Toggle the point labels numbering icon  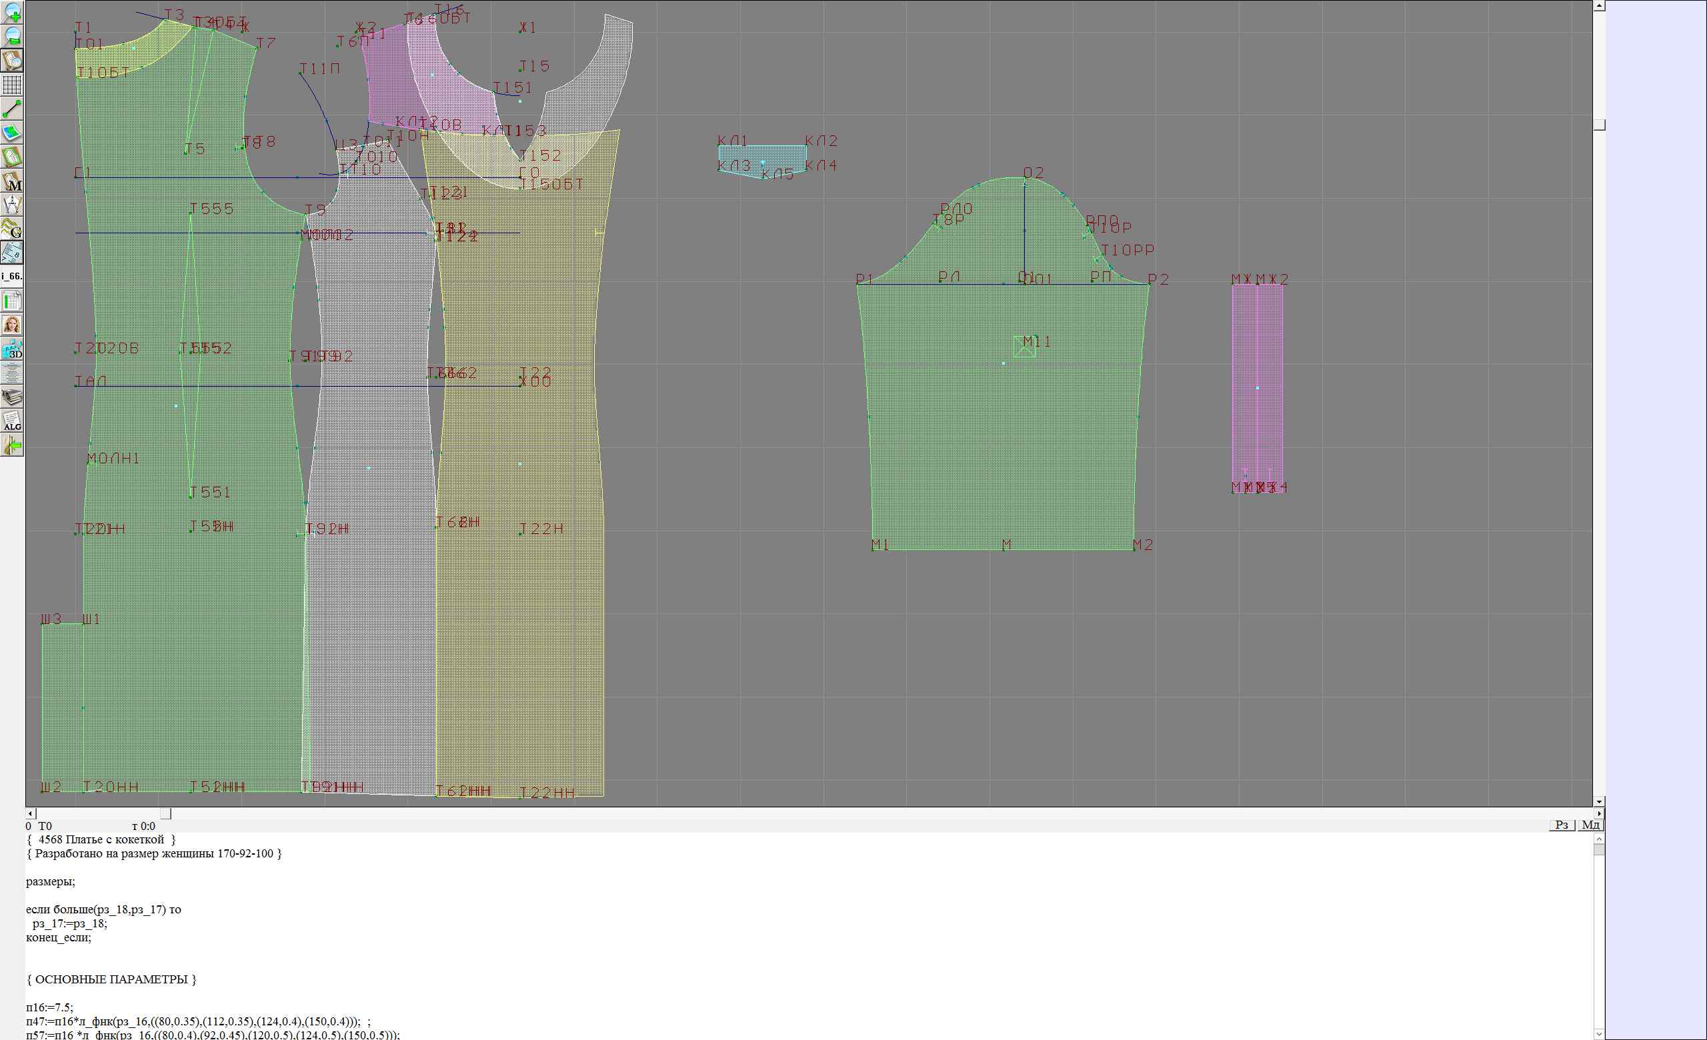click(x=12, y=253)
